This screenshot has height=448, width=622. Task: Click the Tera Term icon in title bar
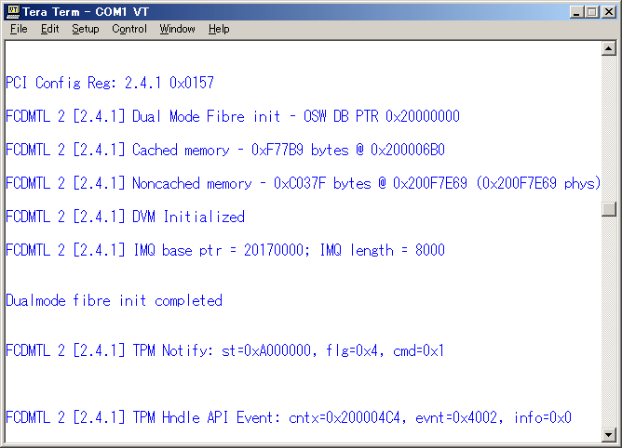(x=12, y=11)
